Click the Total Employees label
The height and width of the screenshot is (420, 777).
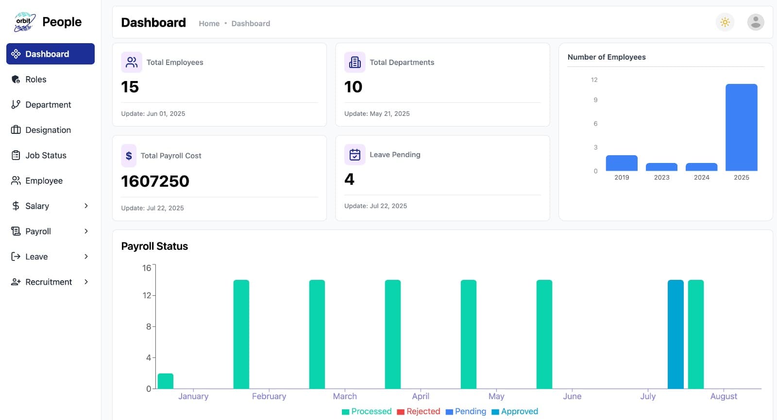coord(175,62)
